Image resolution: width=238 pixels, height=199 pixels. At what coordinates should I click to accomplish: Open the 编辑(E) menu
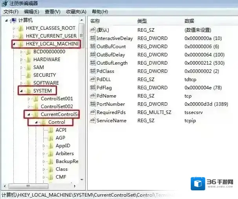[x=31, y=12]
